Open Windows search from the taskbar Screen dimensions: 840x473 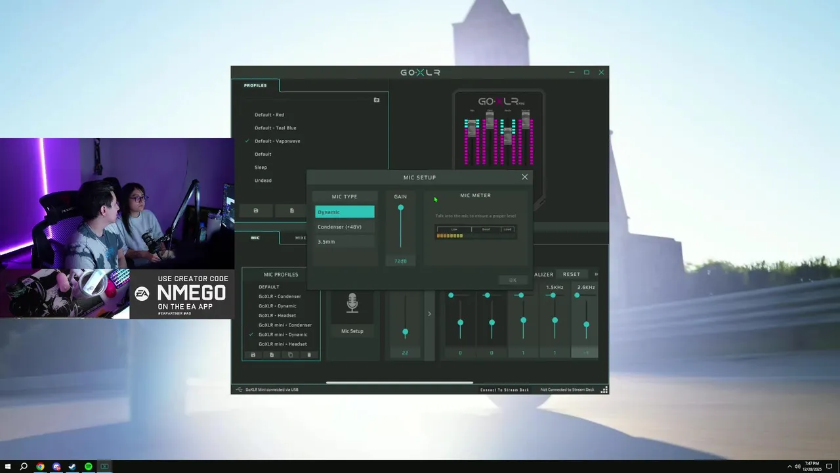(x=24, y=466)
